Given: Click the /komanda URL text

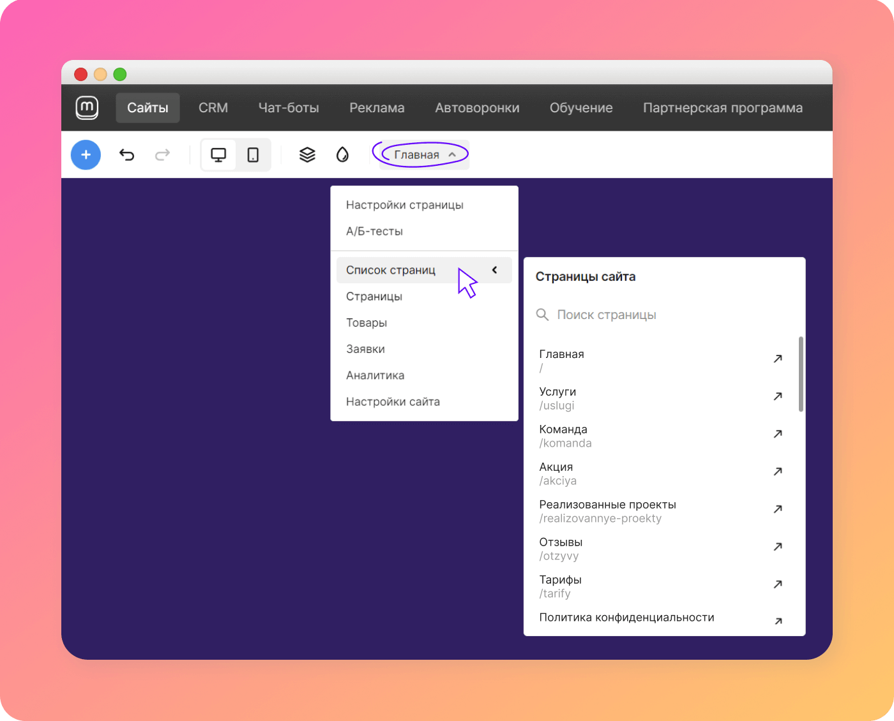Looking at the screenshot, I should tap(565, 443).
